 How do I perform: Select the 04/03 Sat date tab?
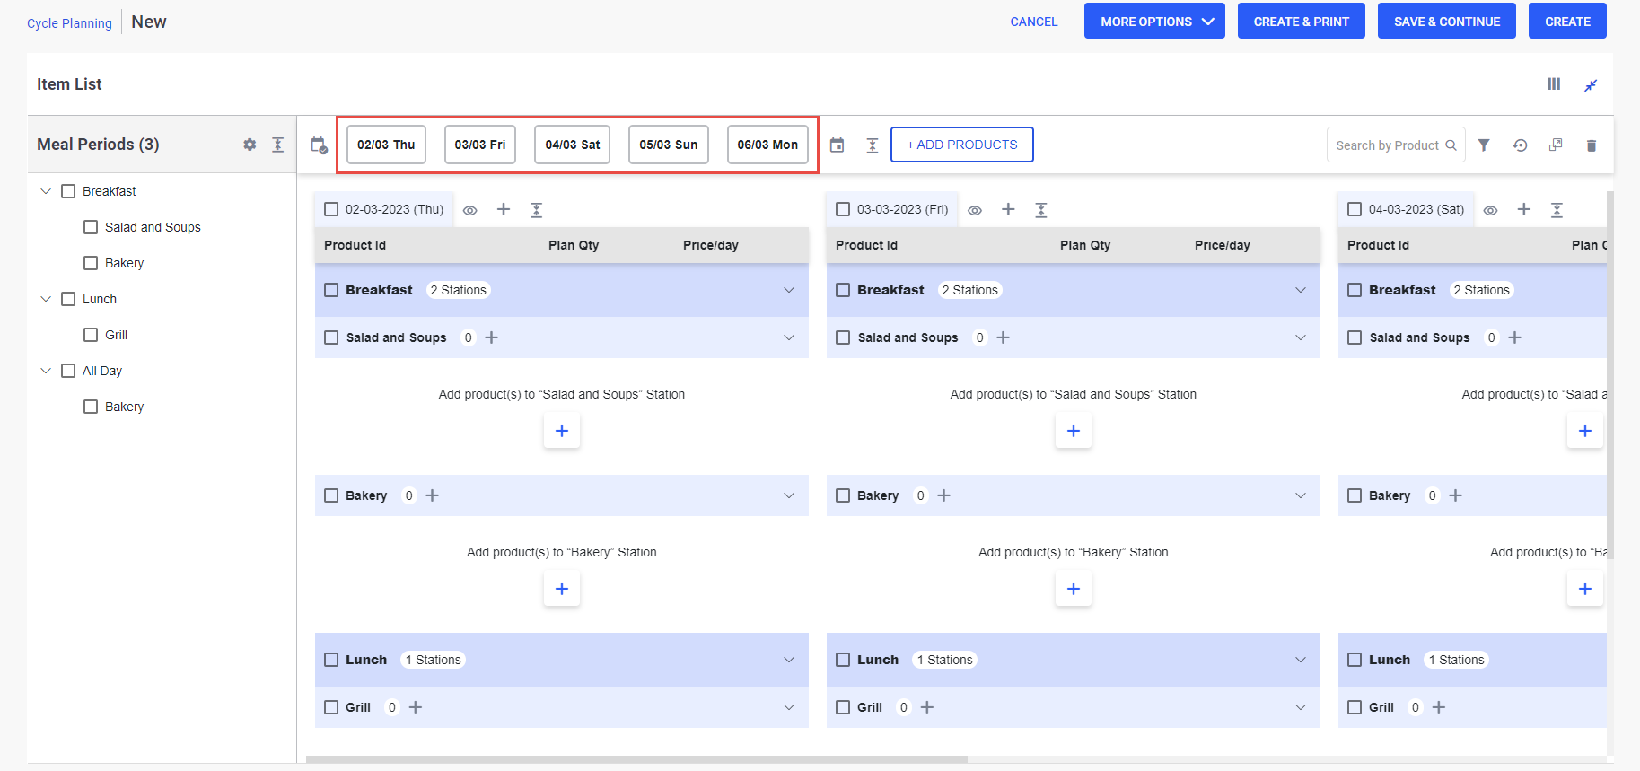[573, 145]
